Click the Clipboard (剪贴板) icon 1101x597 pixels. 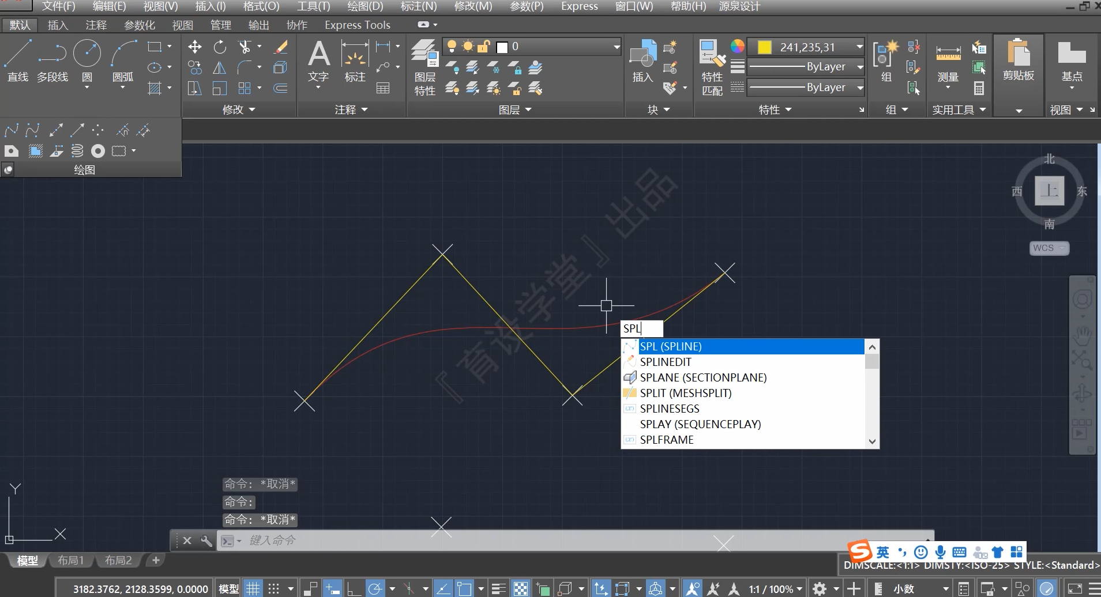pyautogui.click(x=1019, y=61)
